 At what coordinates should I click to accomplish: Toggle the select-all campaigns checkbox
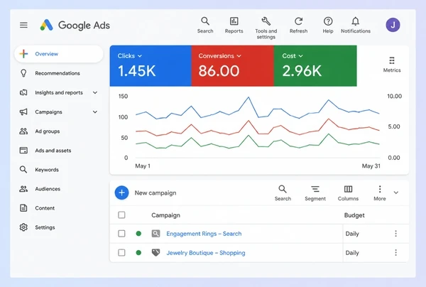[x=121, y=215]
